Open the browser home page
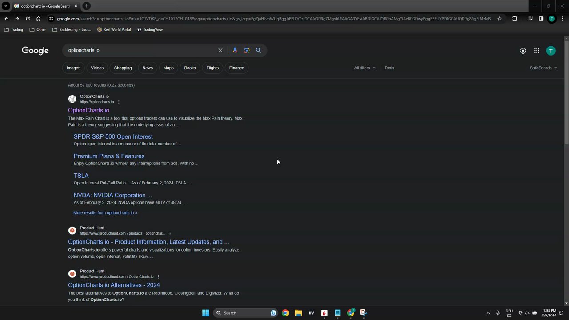 point(39,19)
